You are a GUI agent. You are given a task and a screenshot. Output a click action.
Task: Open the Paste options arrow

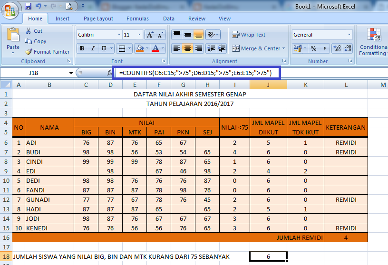[x=13, y=53]
